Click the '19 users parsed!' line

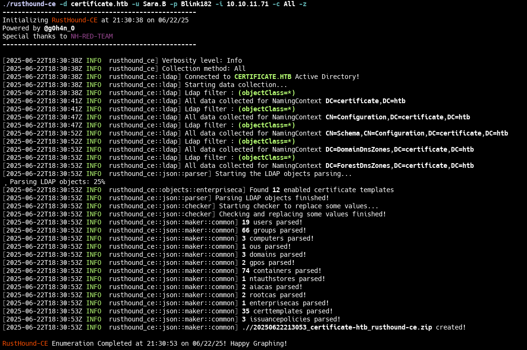click(x=272, y=222)
